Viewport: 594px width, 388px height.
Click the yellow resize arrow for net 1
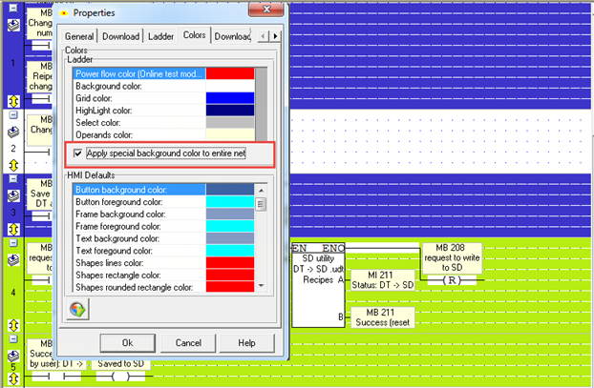click(x=13, y=100)
